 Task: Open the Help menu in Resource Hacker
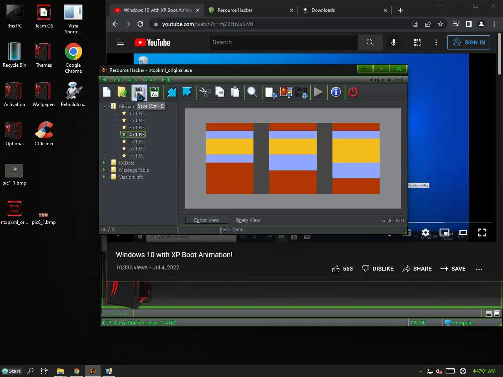coord(167,80)
